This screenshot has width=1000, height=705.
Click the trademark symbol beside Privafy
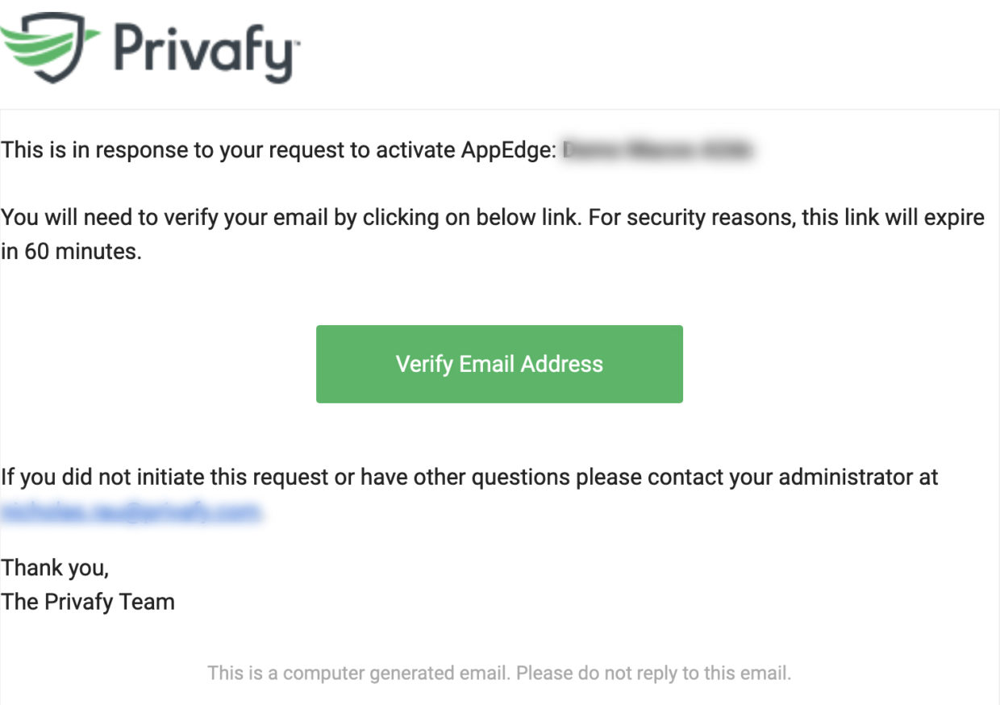[x=295, y=44]
